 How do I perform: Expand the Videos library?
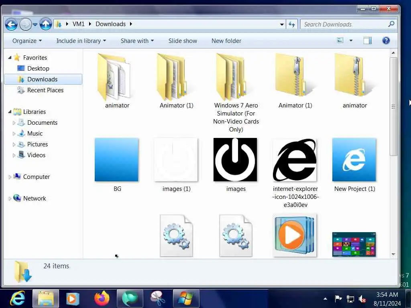coord(14,155)
